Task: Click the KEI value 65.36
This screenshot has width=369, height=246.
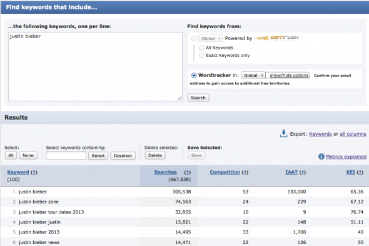Action: pos(356,192)
